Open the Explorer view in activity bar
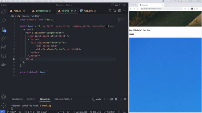202x113 pixels. 3,12
